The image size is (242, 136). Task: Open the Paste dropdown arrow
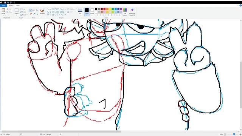point(3,15)
